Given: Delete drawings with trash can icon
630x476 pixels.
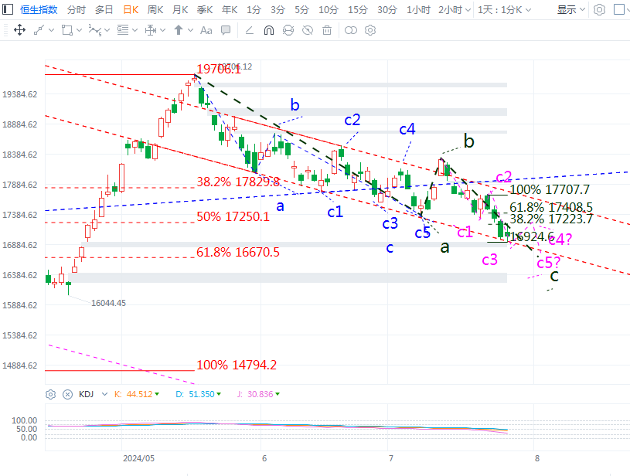Looking at the screenshot, I should point(327,30).
